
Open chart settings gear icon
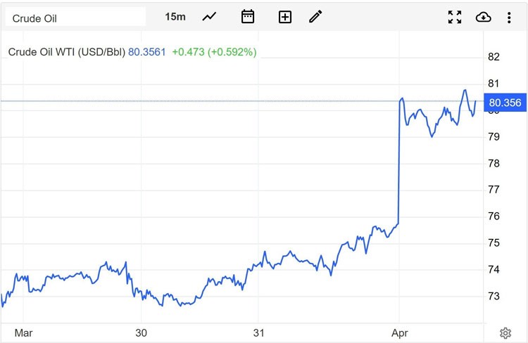(x=505, y=332)
